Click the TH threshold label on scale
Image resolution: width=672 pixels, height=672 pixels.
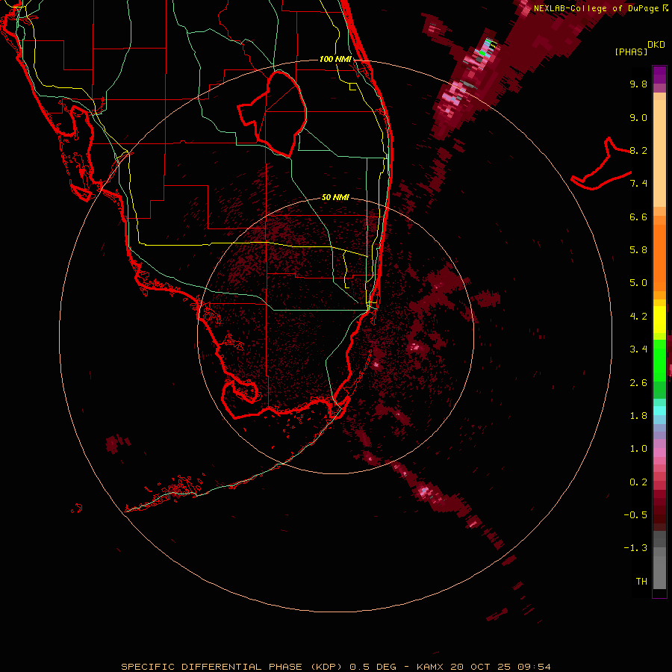click(x=641, y=582)
